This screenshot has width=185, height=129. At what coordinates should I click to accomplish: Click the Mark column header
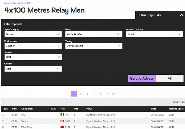[x=15, y=109]
